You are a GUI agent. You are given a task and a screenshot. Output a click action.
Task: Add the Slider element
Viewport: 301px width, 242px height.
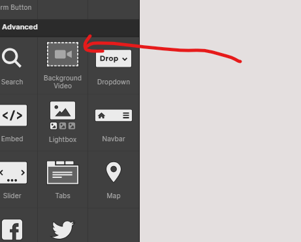point(13,180)
